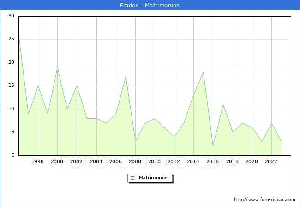Click the chart title Frades - Matrimonios
Viewport: 300px width, 207px height.
(x=150, y=5)
